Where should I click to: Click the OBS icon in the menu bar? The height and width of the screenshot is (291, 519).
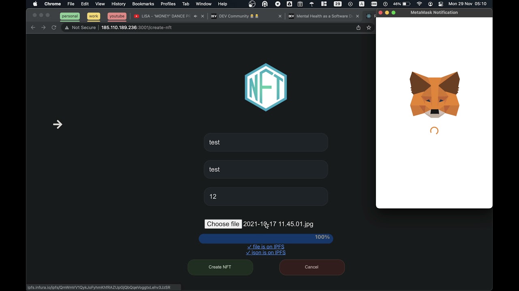click(x=252, y=4)
